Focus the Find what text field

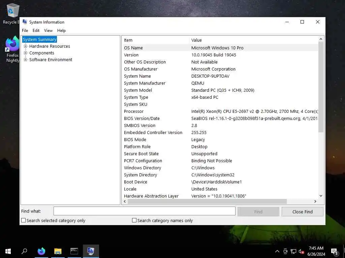click(x=144, y=211)
